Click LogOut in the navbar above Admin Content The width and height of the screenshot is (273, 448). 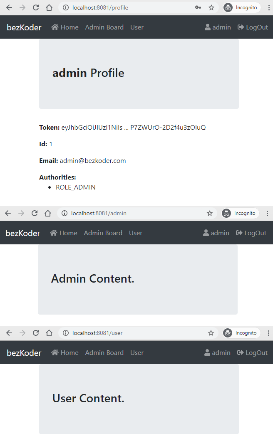[251, 233]
